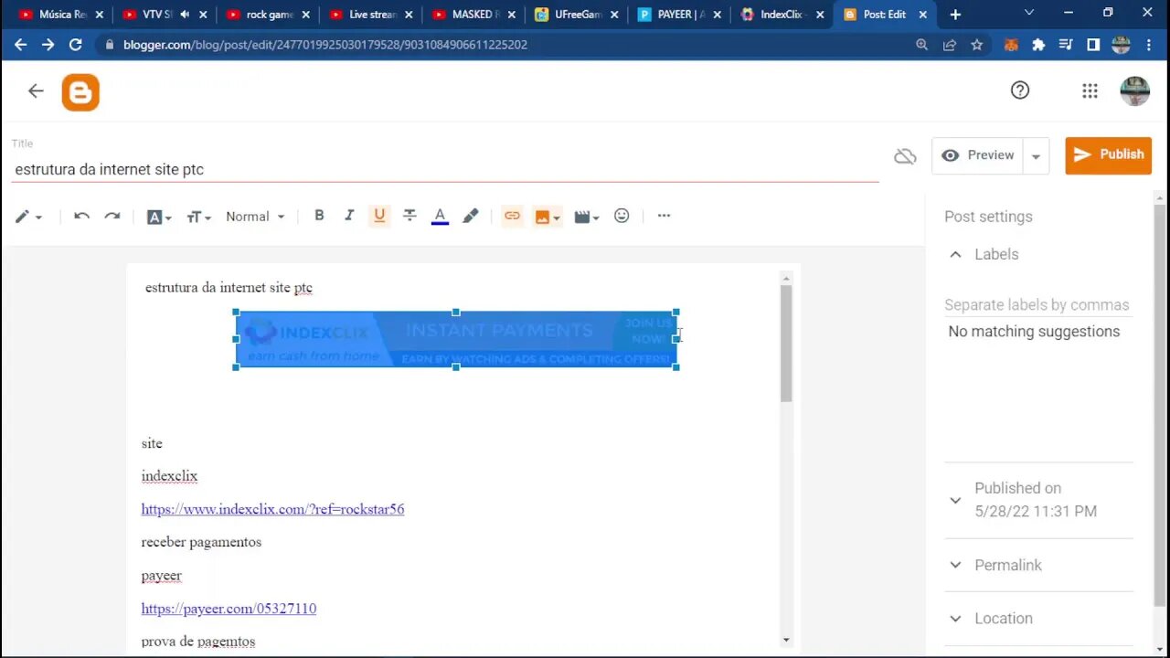
Task: Click the post title field
Action: 445,169
